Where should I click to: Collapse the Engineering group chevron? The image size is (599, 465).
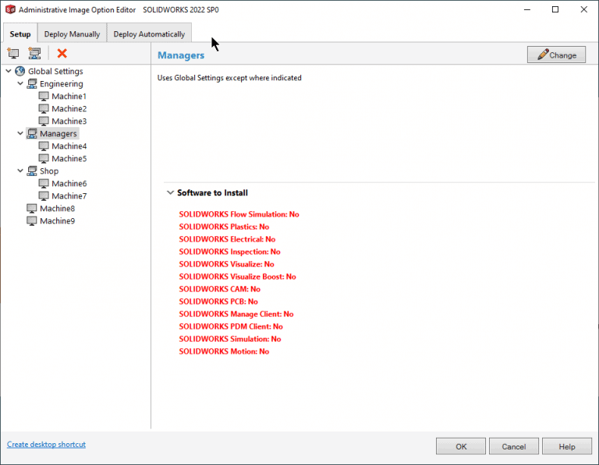pyautogui.click(x=20, y=83)
